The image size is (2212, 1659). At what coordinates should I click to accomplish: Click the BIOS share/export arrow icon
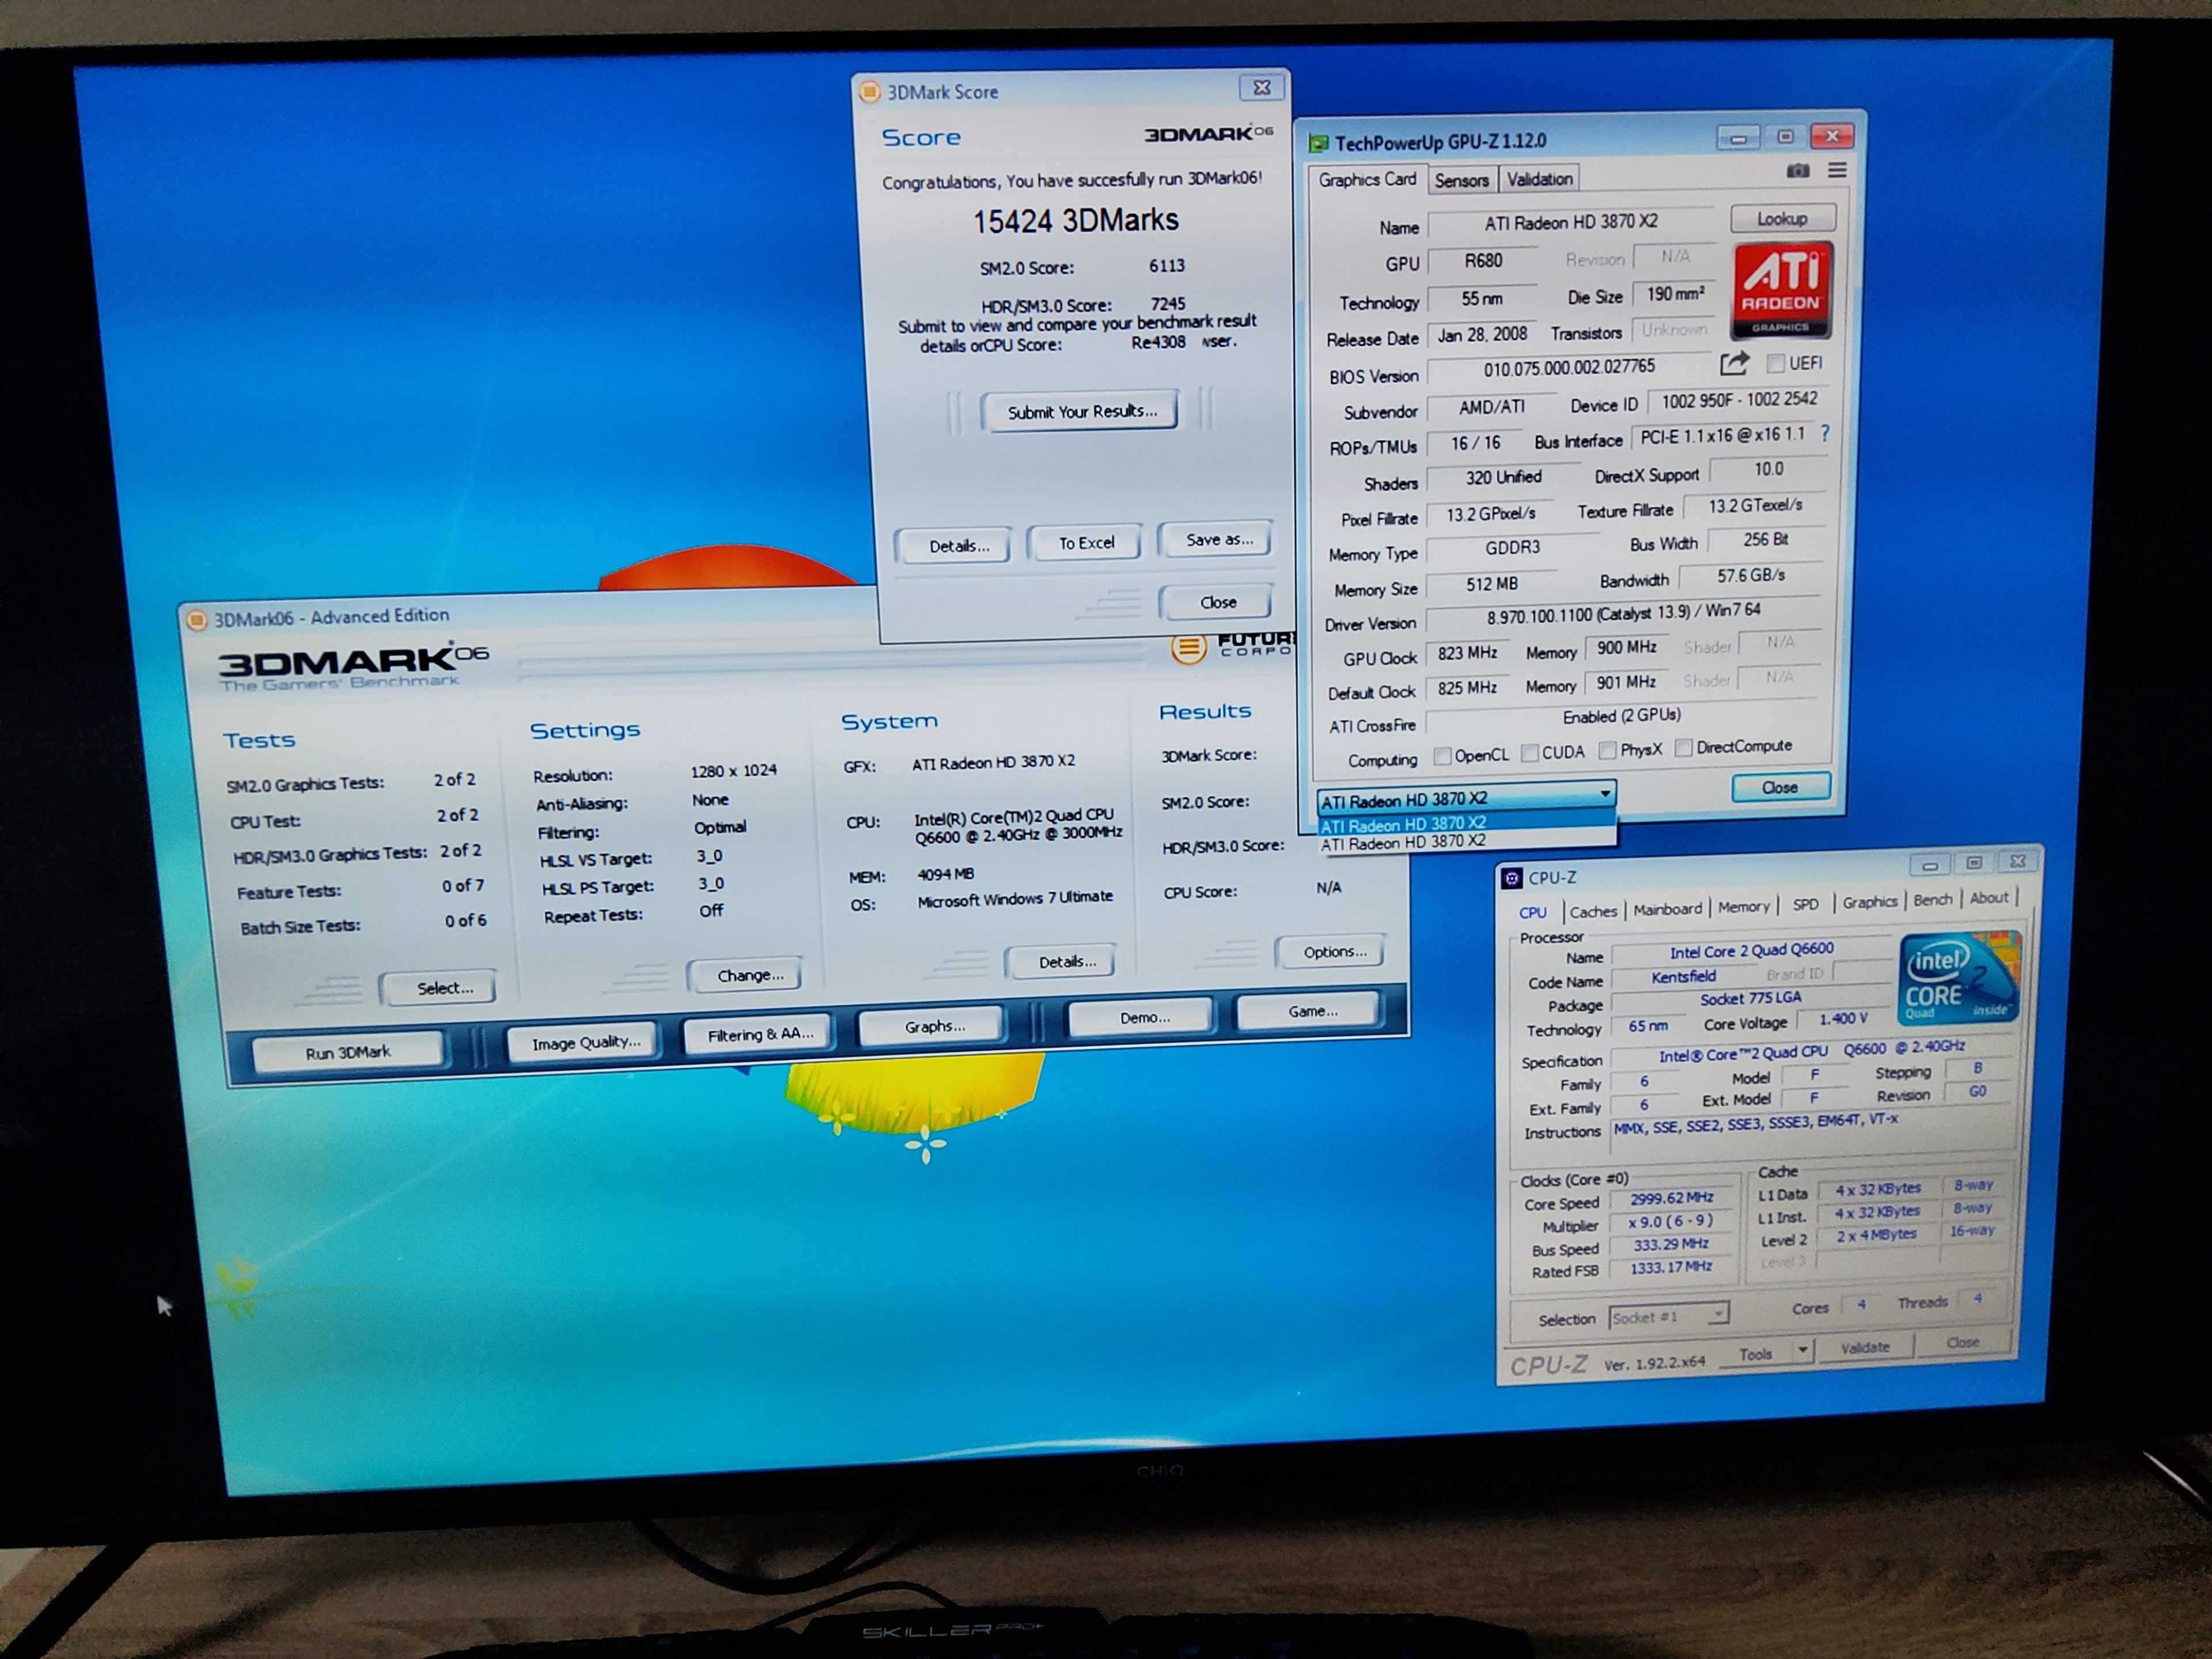1735,364
